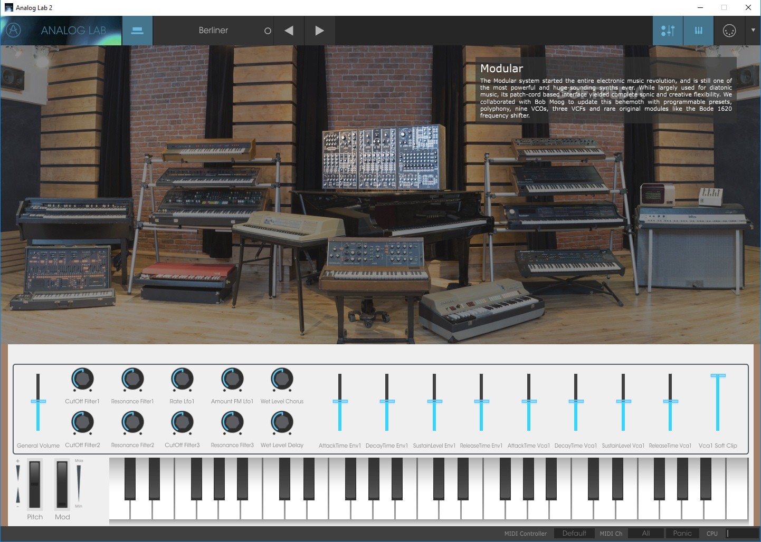This screenshot has width=761, height=542.
Task: Click the General Volume label
Action: [38, 446]
